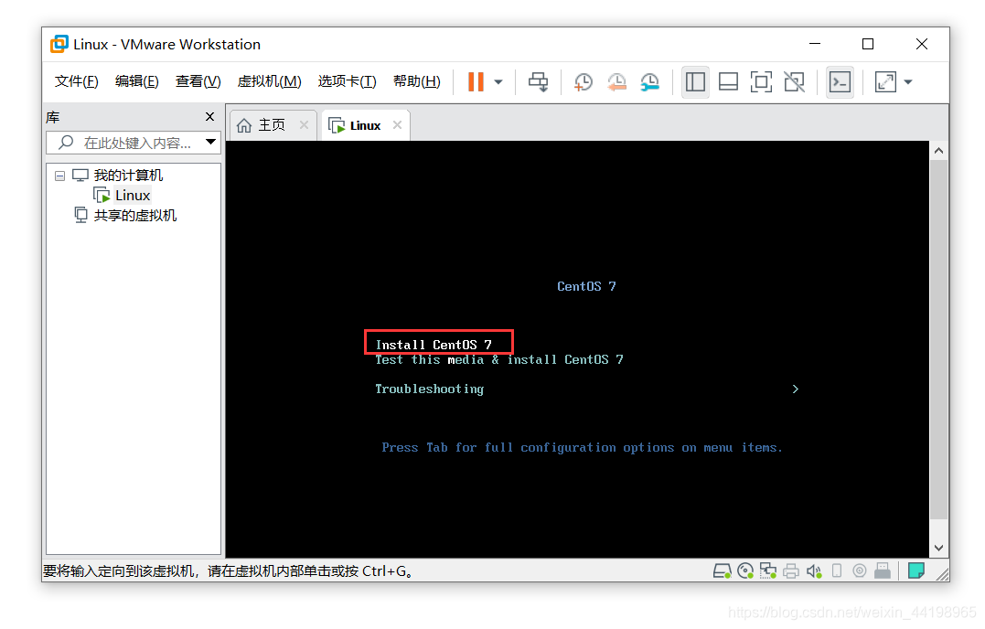Click the hard disk status icon
Image resolution: width=985 pixels, height=629 pixels.
click(x=722, y=570)
